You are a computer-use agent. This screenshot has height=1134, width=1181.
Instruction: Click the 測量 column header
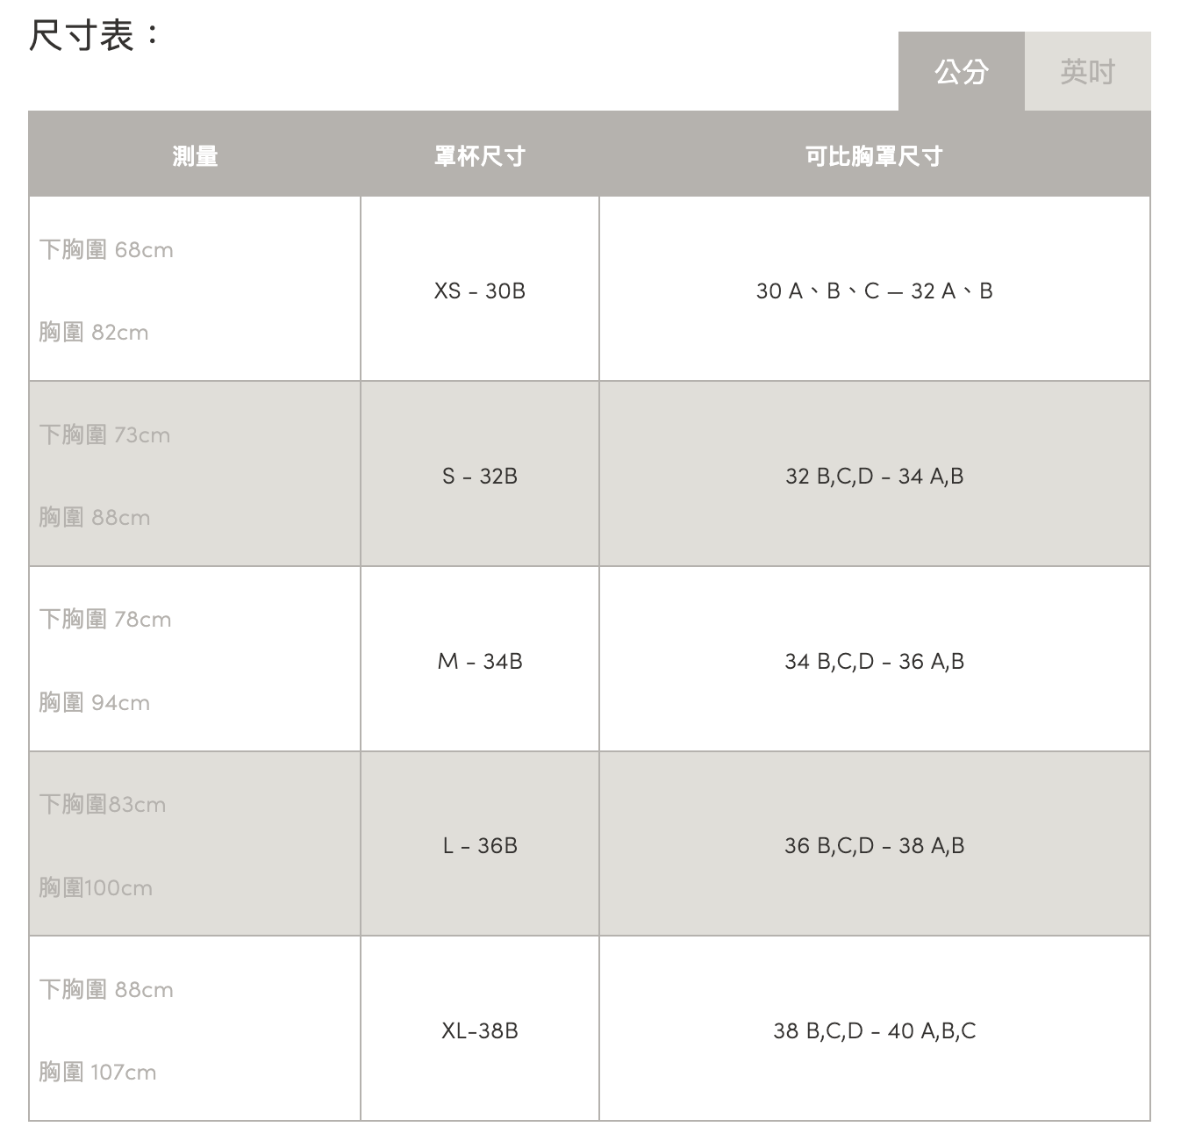tap(195, 156)
